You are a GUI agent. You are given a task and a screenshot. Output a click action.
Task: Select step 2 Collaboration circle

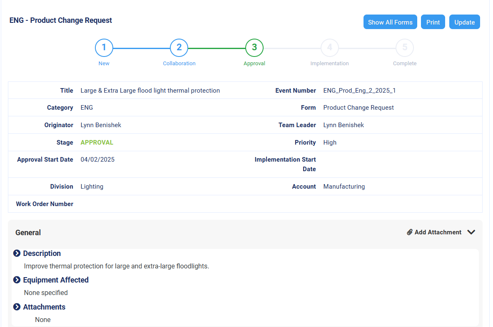(x=179, y=48)
